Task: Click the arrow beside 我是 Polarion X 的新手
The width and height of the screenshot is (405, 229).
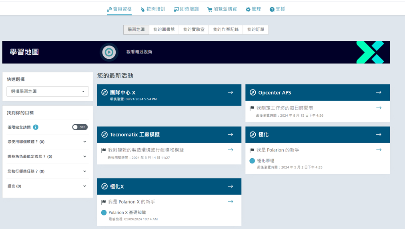Action: [x=231, y=201]
